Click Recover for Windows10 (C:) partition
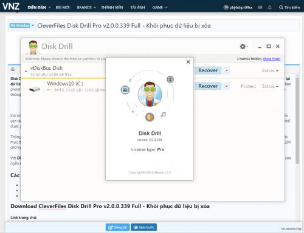This screenshot has width=304, height=233. click(208, 86)
